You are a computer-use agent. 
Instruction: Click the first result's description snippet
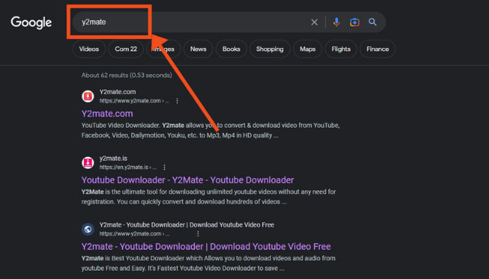[x=210, y=130]
